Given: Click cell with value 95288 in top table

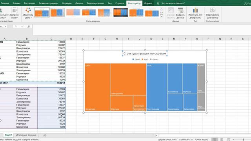Looking at the screenshot, I should (x=51, y=67).
